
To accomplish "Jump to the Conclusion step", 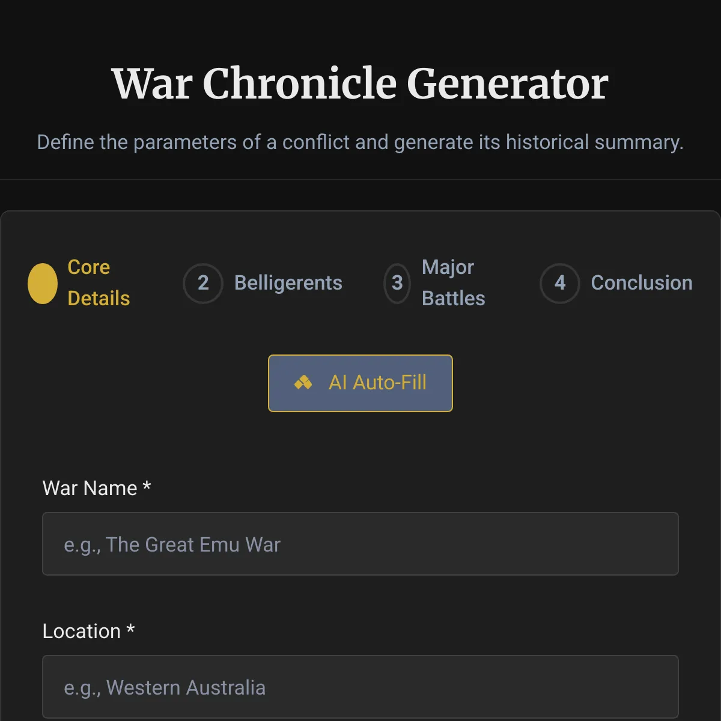I will [616, 283].
